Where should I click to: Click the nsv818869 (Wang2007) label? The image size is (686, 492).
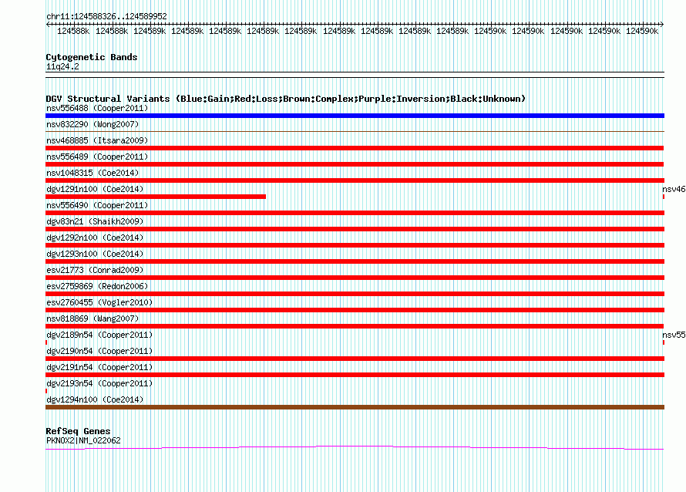coord(92,318)
